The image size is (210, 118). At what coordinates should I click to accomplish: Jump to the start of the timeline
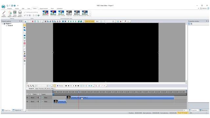66,86
